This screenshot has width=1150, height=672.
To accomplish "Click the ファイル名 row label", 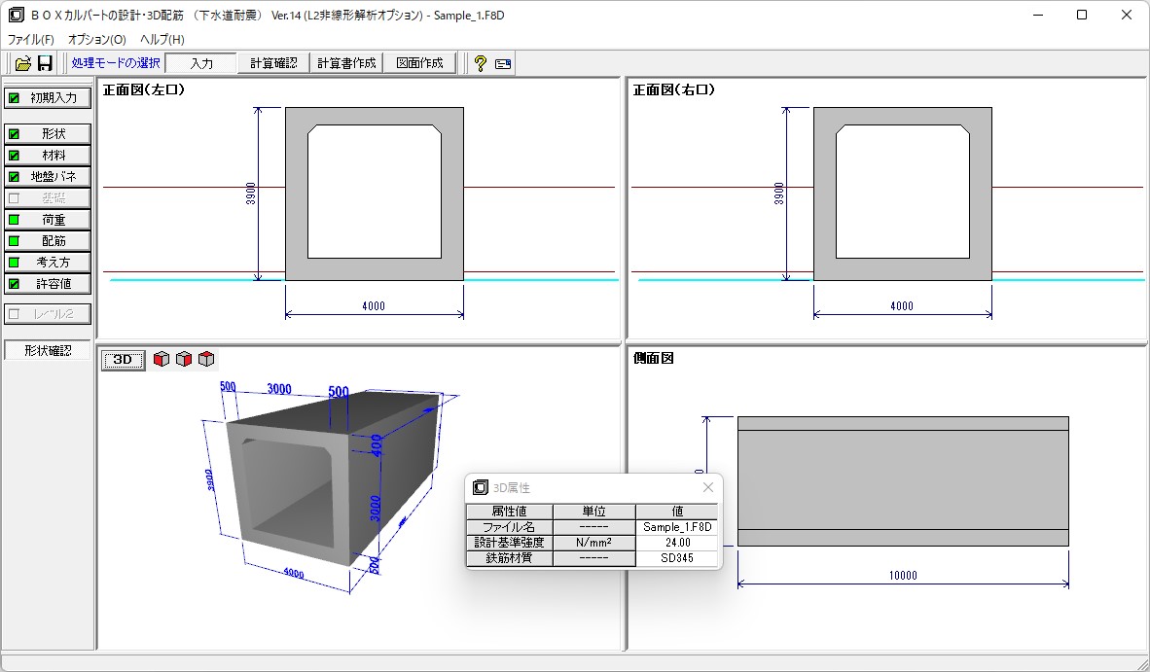I will 509,527.
